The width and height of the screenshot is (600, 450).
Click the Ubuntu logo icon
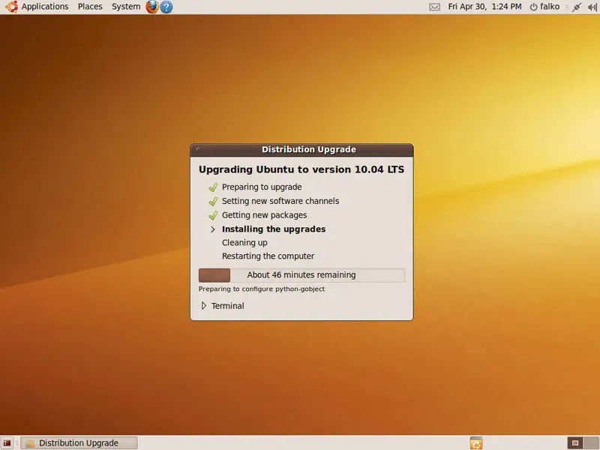coord(11,7)
